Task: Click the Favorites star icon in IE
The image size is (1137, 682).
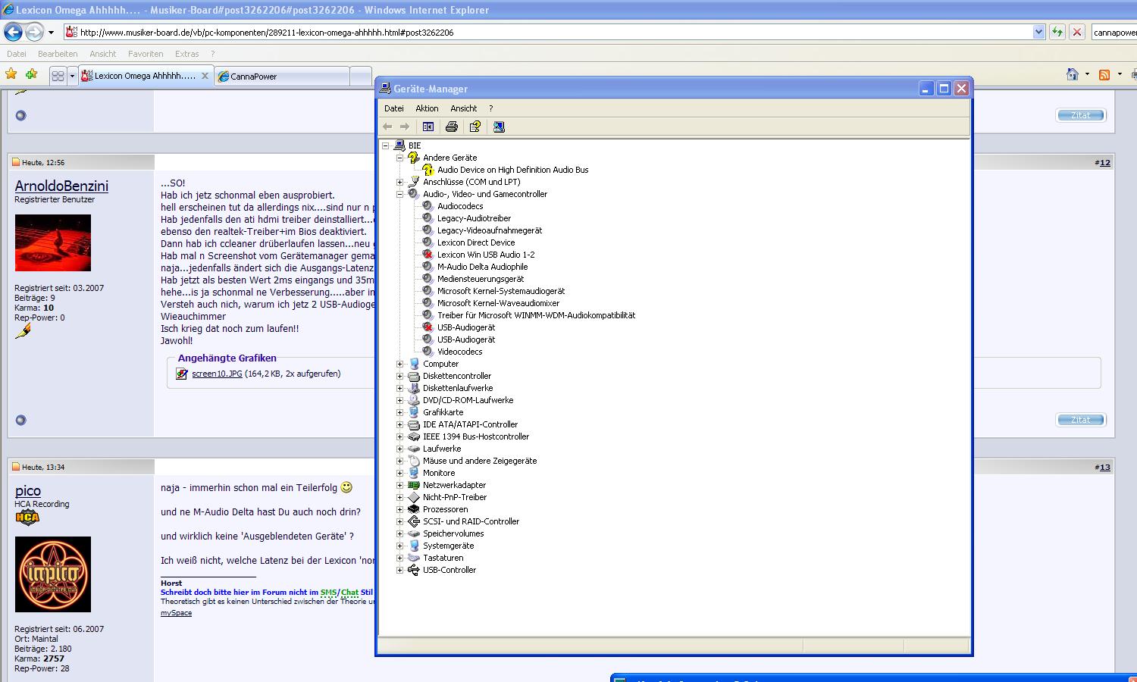Action: [x=11, y=74]
